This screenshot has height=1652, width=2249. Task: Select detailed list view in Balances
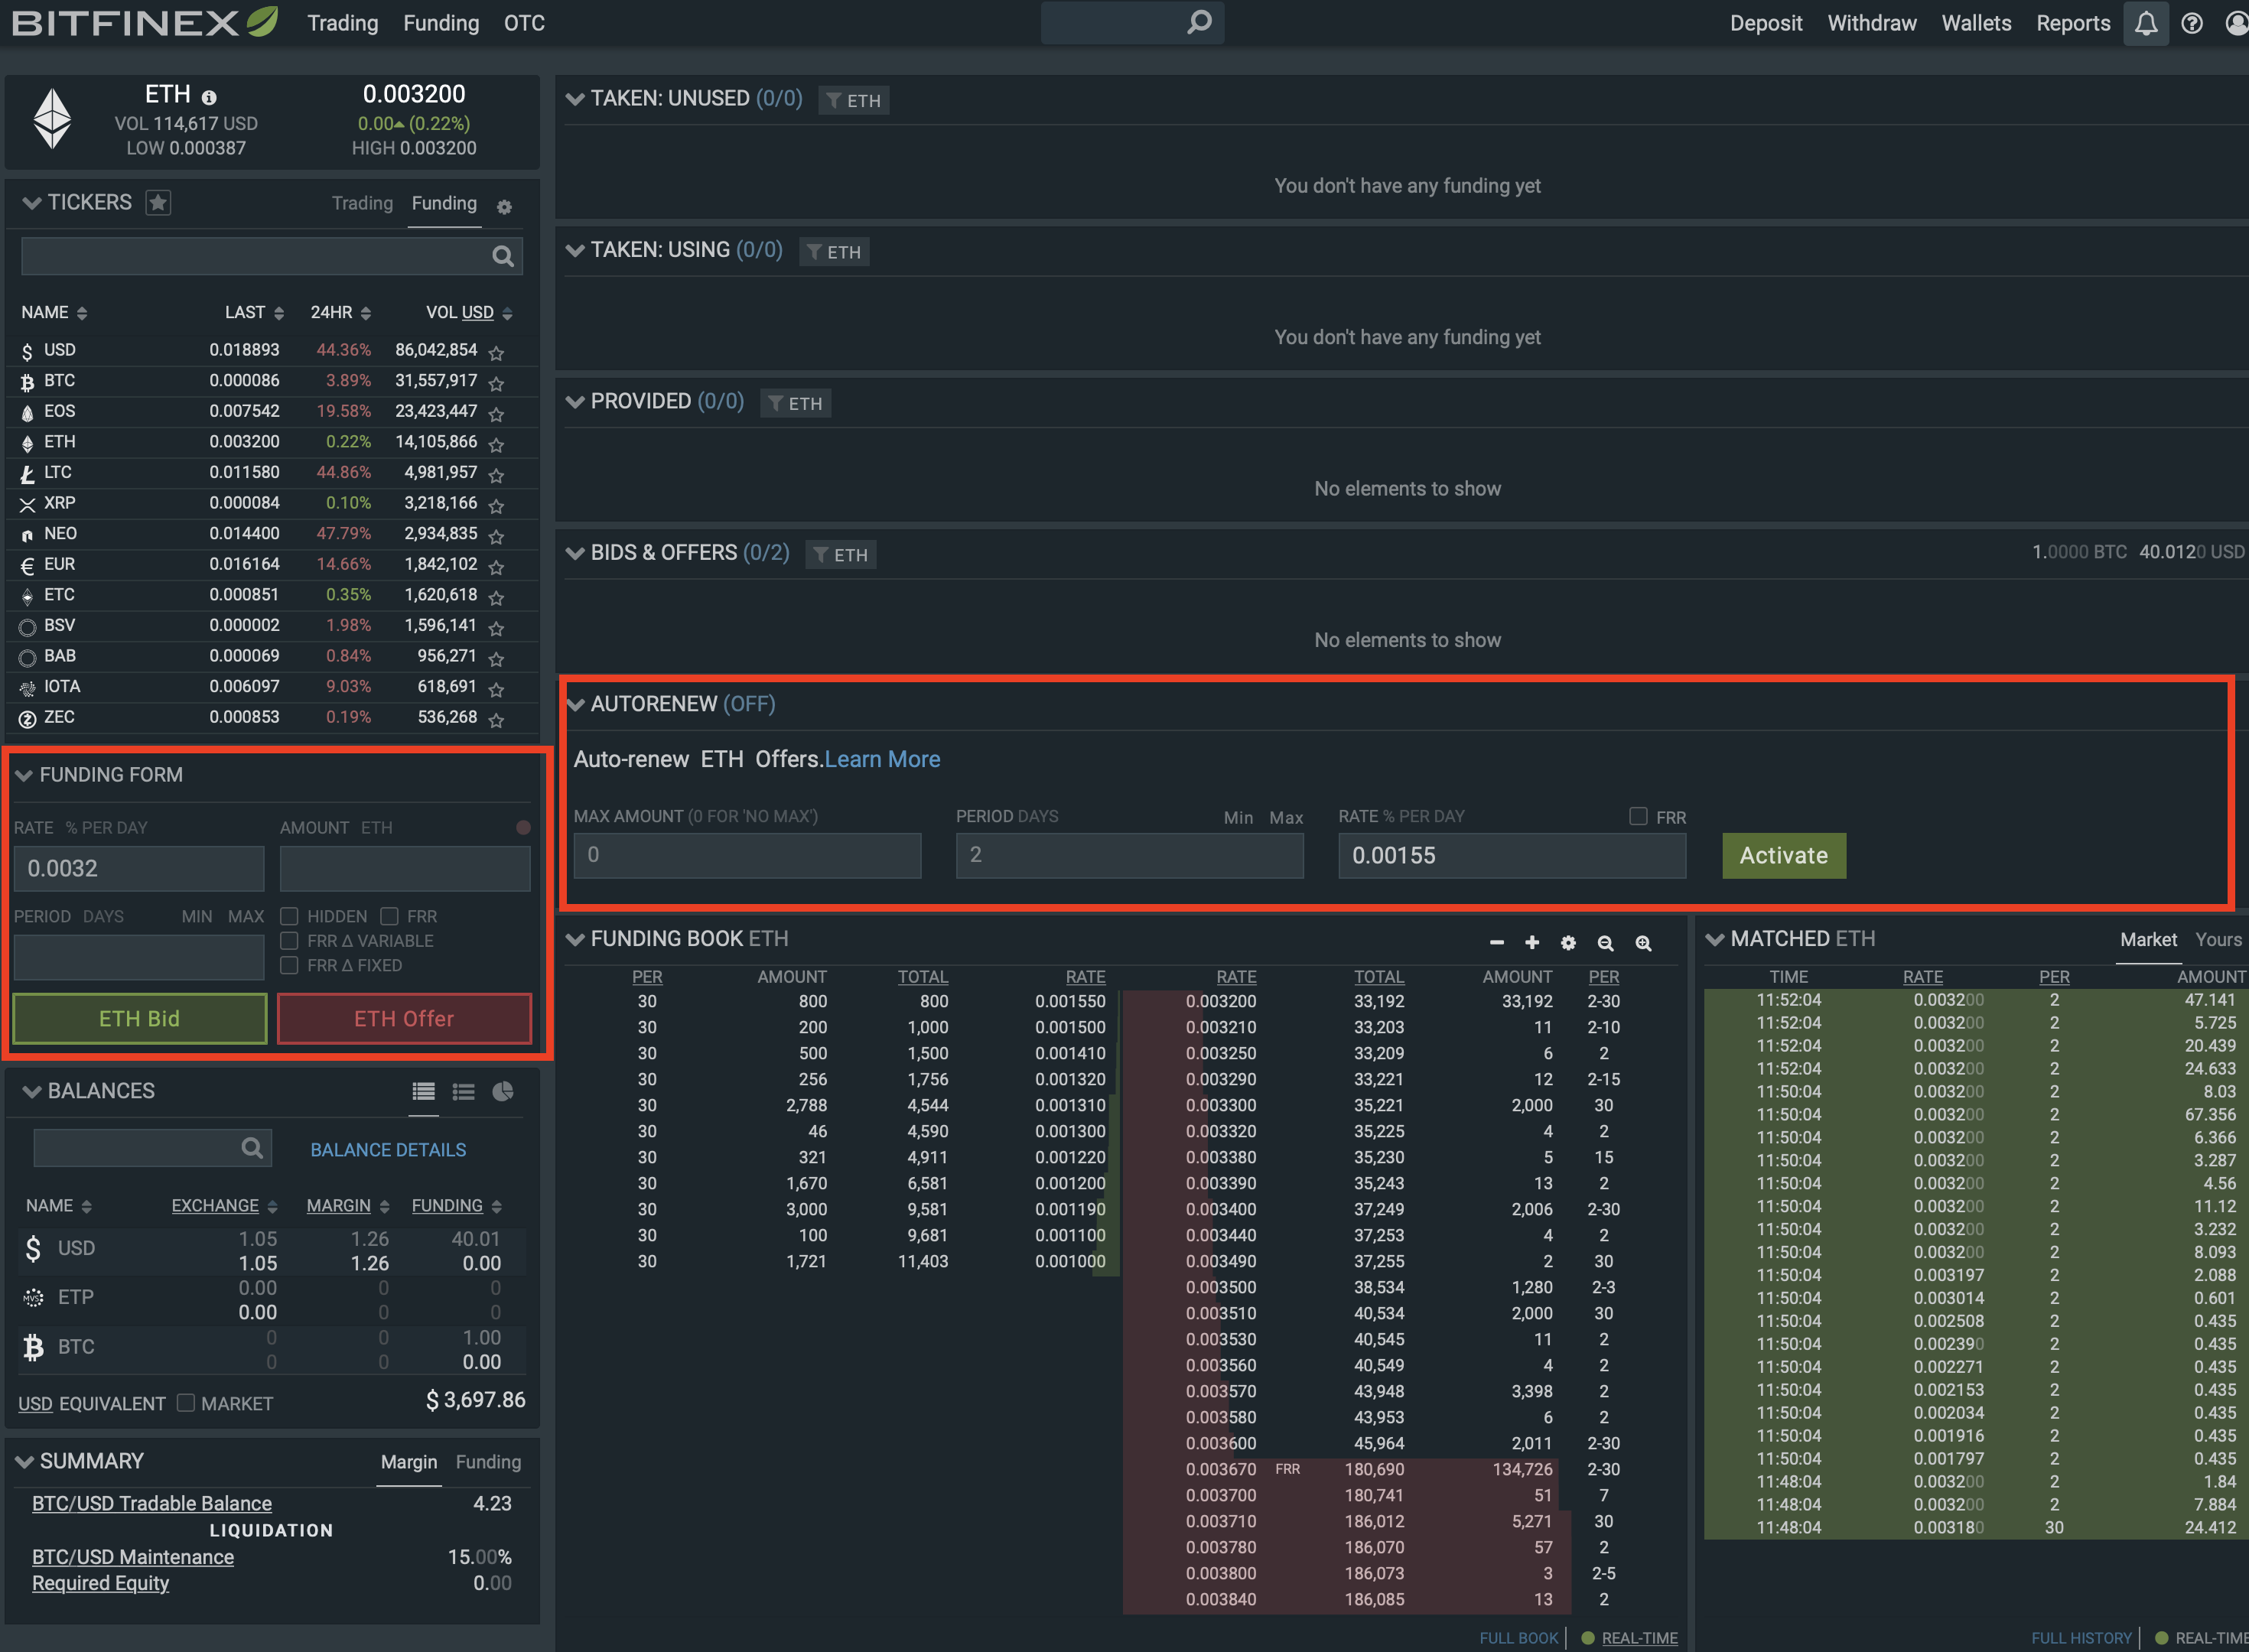424,1091
